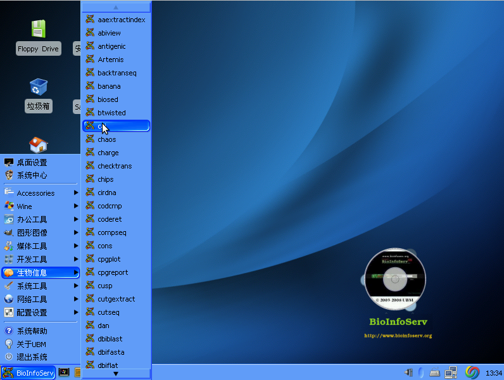
Task: Click the BioInfoServ start button
Action: coord(28,373)
